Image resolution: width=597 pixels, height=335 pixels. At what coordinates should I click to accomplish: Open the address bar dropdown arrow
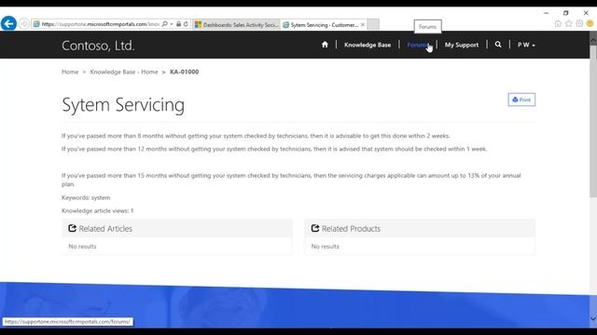tap(172, 24)
